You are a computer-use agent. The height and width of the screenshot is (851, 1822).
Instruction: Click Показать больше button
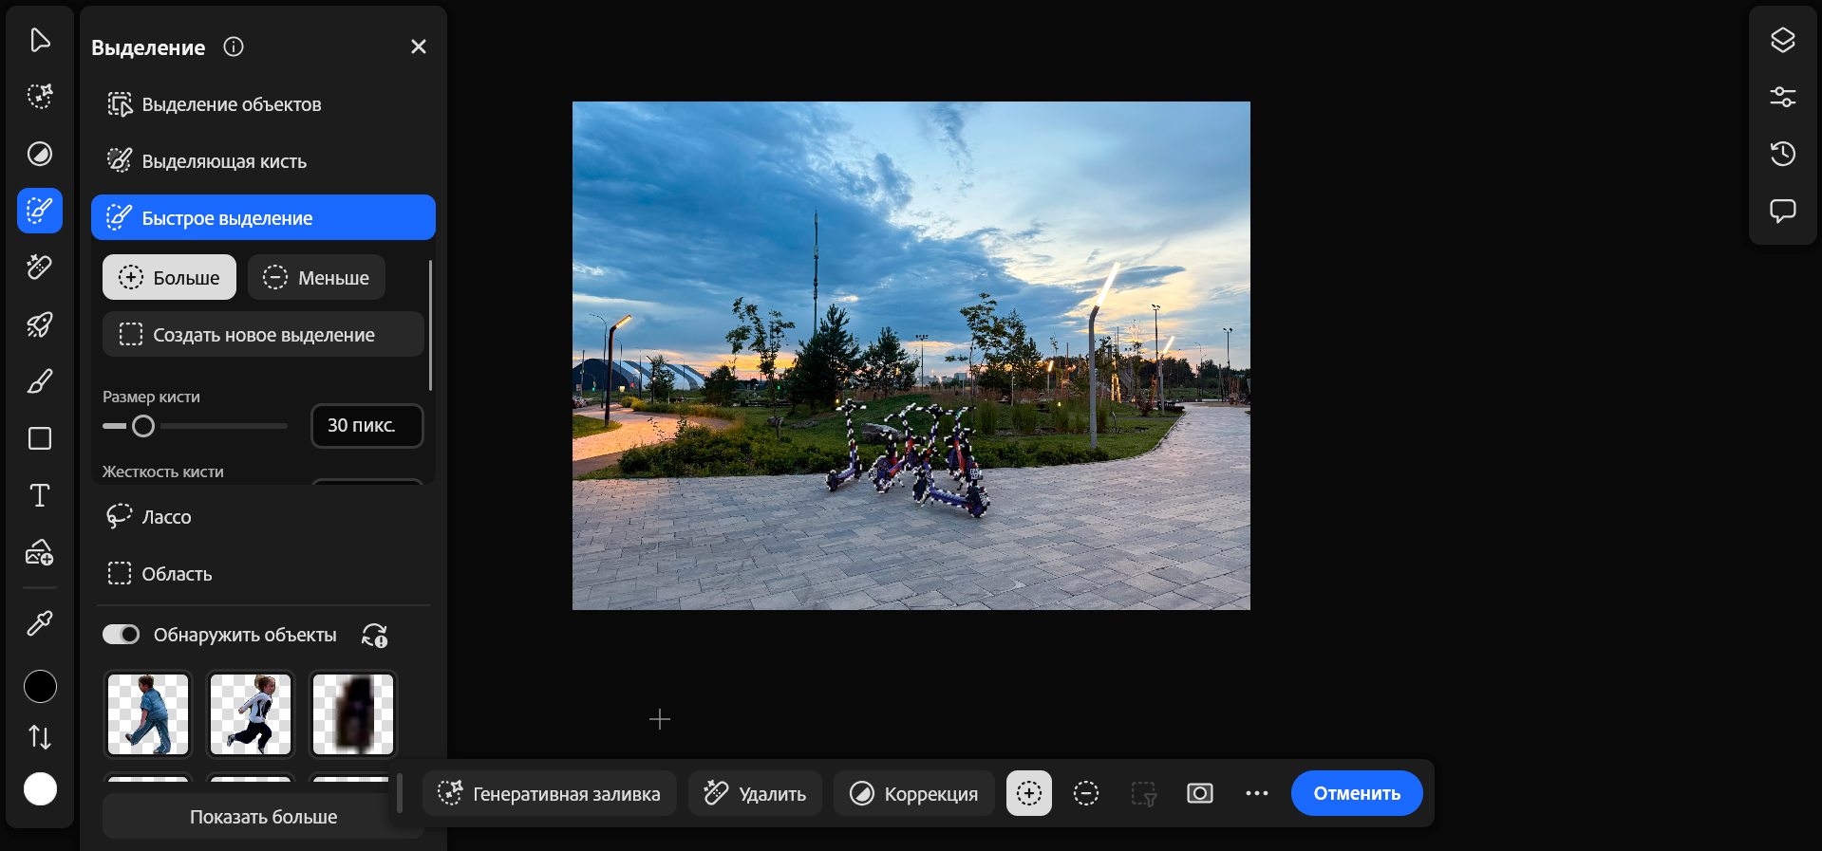263,816
